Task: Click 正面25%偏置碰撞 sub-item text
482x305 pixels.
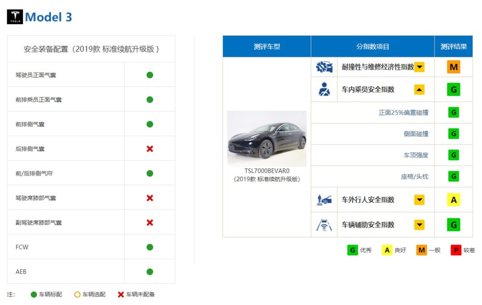Action: click(403, 113)
